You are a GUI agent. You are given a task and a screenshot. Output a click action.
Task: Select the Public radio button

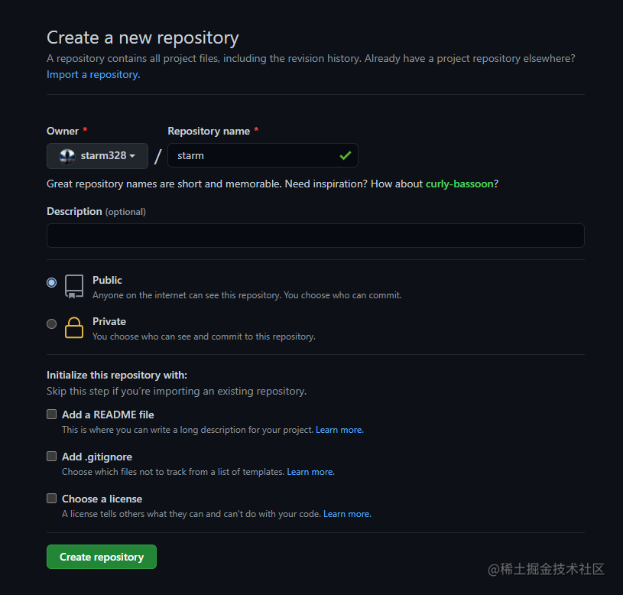click(52, 283)
